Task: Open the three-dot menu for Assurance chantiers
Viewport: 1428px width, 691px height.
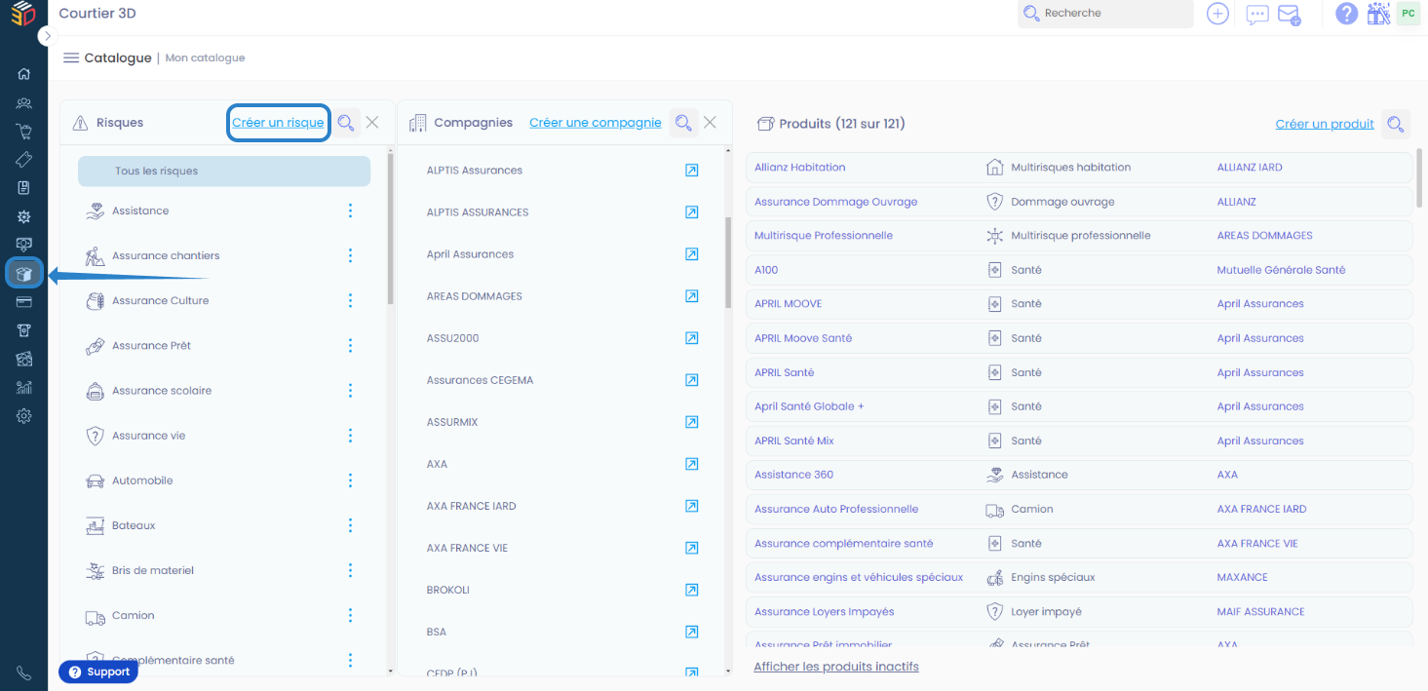Action: pyautogui.click(x=351, y=255)
